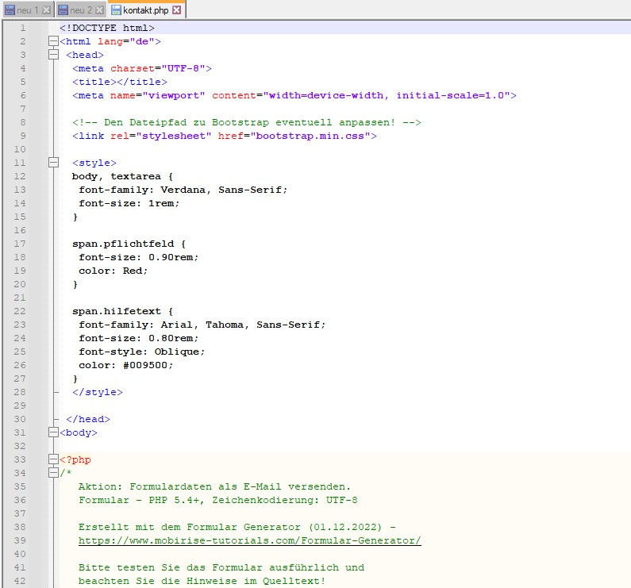This screenshot has height=588, width=631.
Task: Collapse the comment block on line 34
Action: click(x=53, y=473)
